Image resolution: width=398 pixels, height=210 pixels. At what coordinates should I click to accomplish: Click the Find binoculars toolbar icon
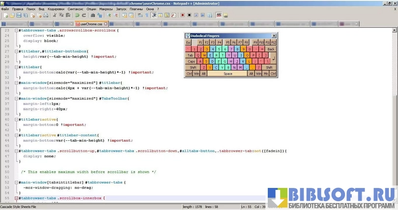(x=93, y=15)
